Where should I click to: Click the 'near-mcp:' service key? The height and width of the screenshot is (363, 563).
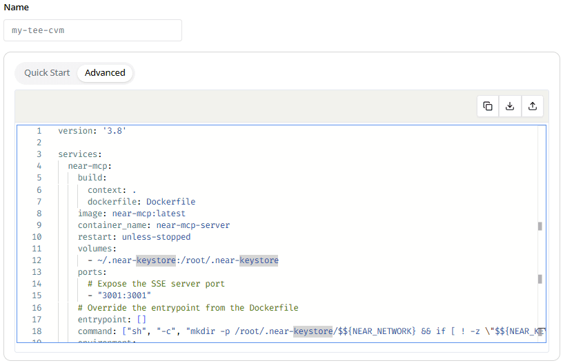coord(90,166)
